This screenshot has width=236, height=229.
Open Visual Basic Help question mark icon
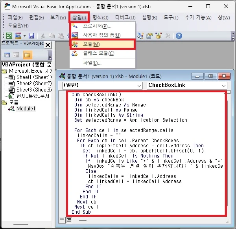[179, 36]
